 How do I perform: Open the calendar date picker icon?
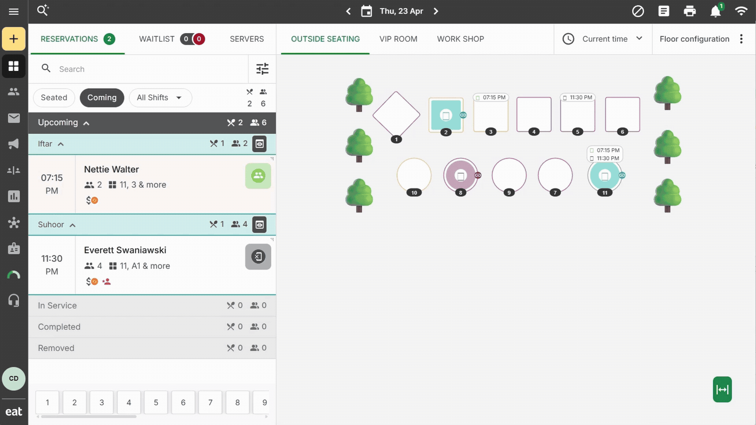click(x=366, y=11)
